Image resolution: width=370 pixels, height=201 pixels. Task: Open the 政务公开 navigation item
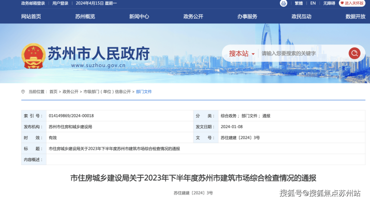(x=193, y=16)
